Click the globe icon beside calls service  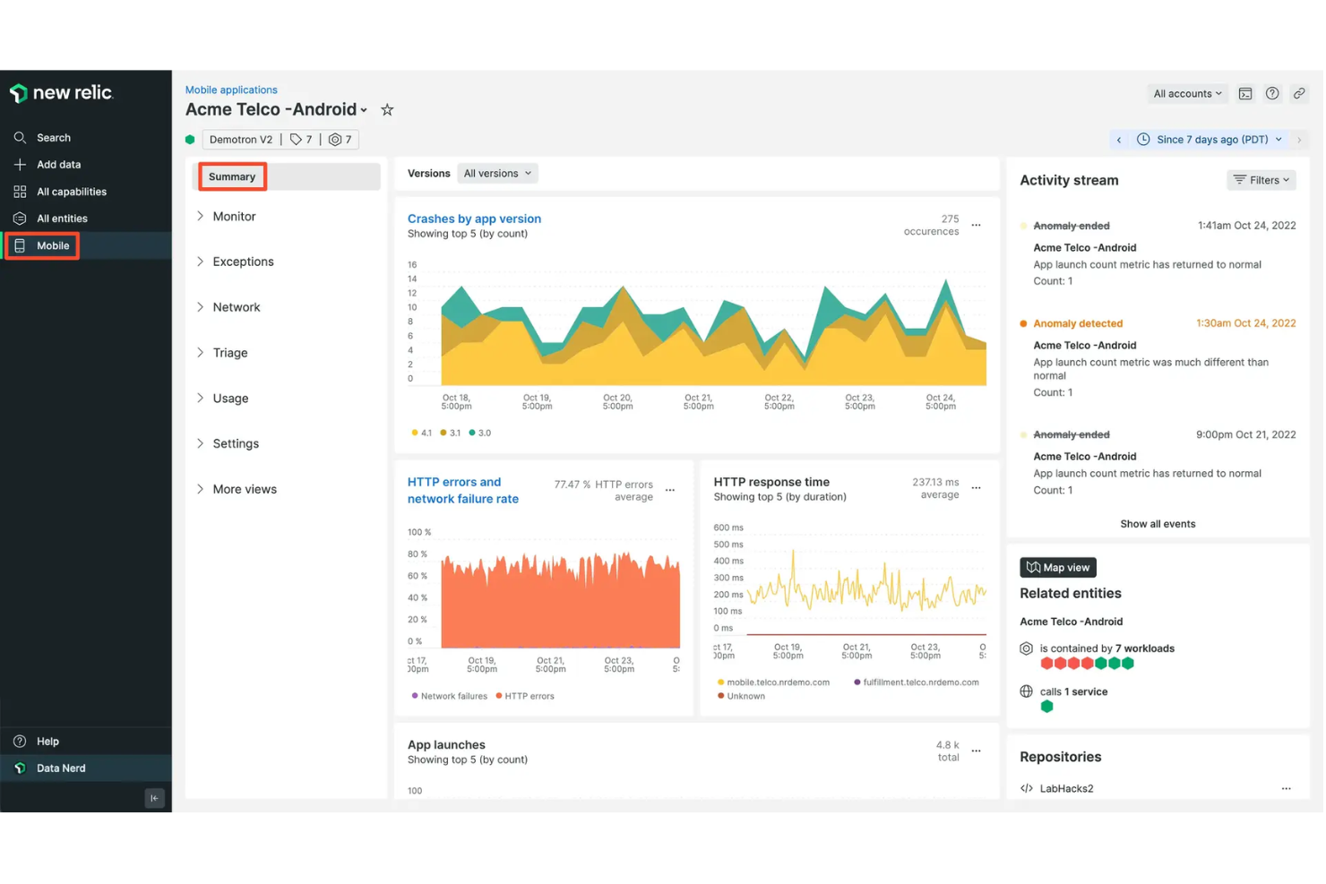coord(1027,691)
